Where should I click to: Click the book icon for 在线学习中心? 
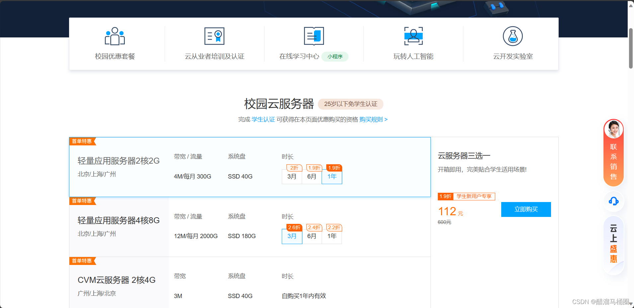[314, 36]
